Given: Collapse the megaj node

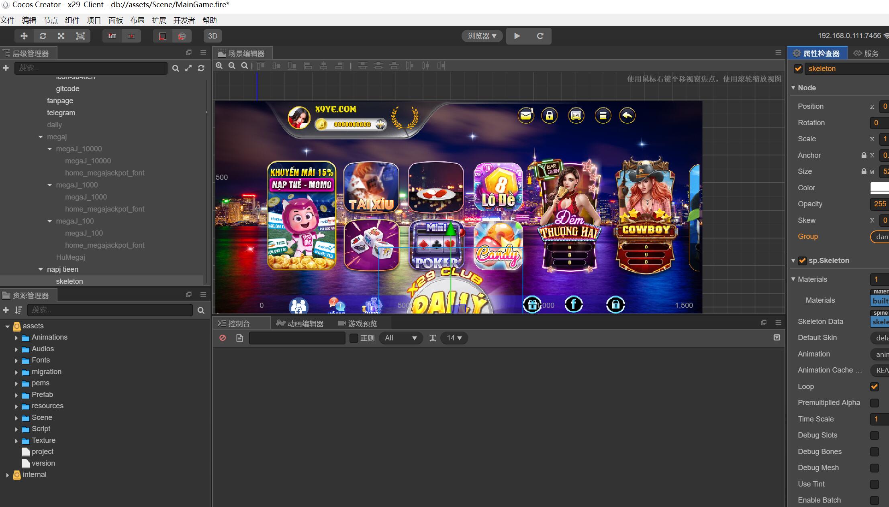Looking at the screenshot, I should 41,137.
